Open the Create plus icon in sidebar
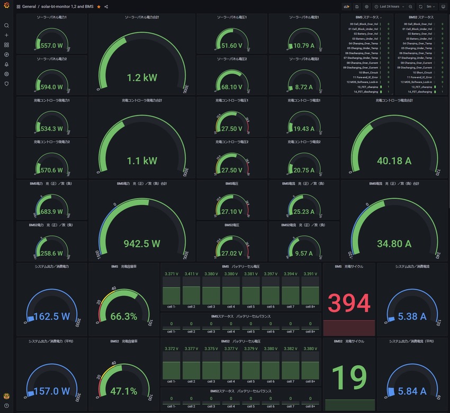The height and width of the screenshot is (413, 450). 6,35
